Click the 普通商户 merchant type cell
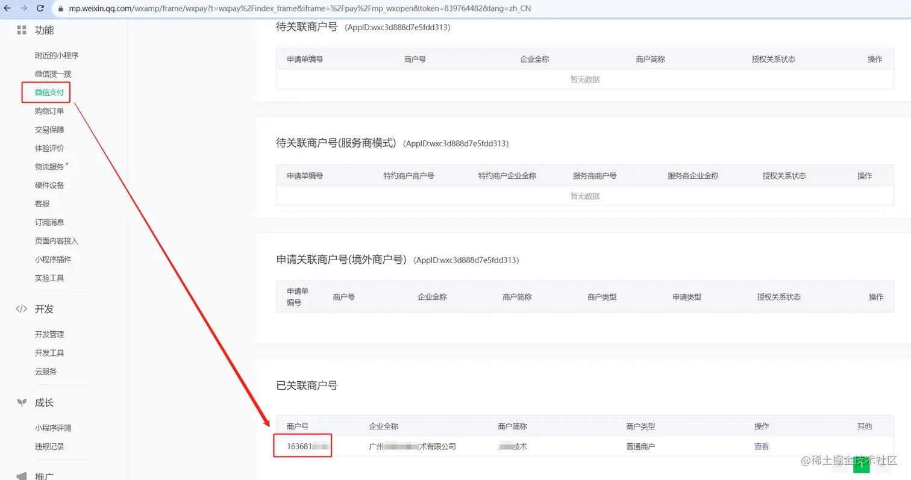The height and width of the screenshot is (480, 911). (x=640, y=446)
